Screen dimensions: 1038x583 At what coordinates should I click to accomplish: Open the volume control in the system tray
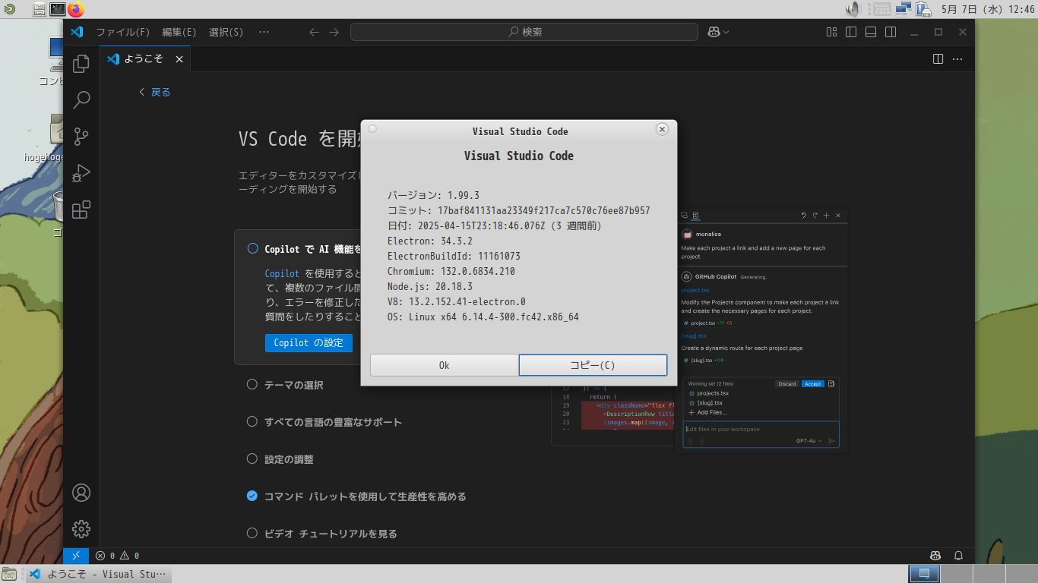(853, 9)
